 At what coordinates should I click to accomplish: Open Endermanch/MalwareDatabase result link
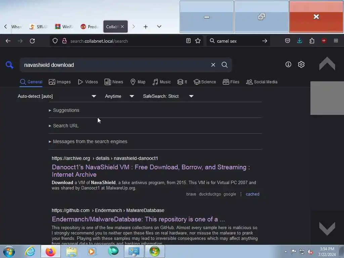(138, 219)
